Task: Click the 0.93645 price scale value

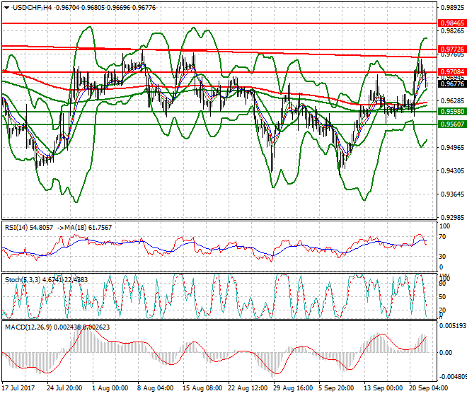Action: click(x=452, y=194)
